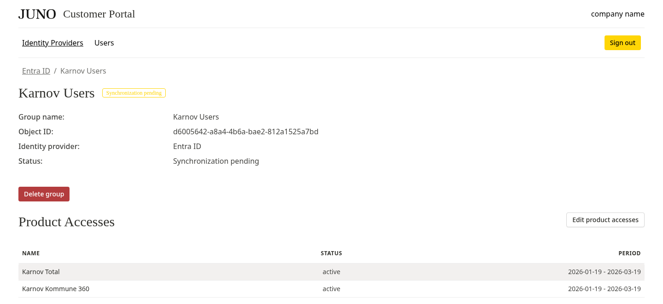Navigate back via the Entra ID breadcrumb
Viewport: 663px width, 304px height.
pos(36,71)
